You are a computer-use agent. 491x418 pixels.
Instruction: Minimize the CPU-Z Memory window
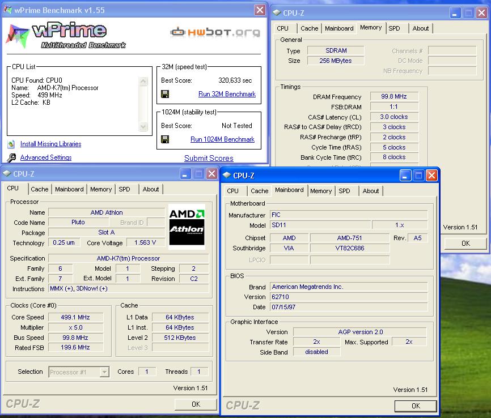(x=455, y=13)
